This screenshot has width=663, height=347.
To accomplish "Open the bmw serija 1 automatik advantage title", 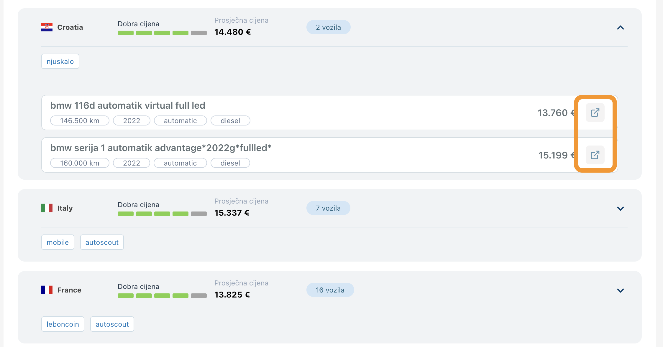I will click(x=161, y=148).
